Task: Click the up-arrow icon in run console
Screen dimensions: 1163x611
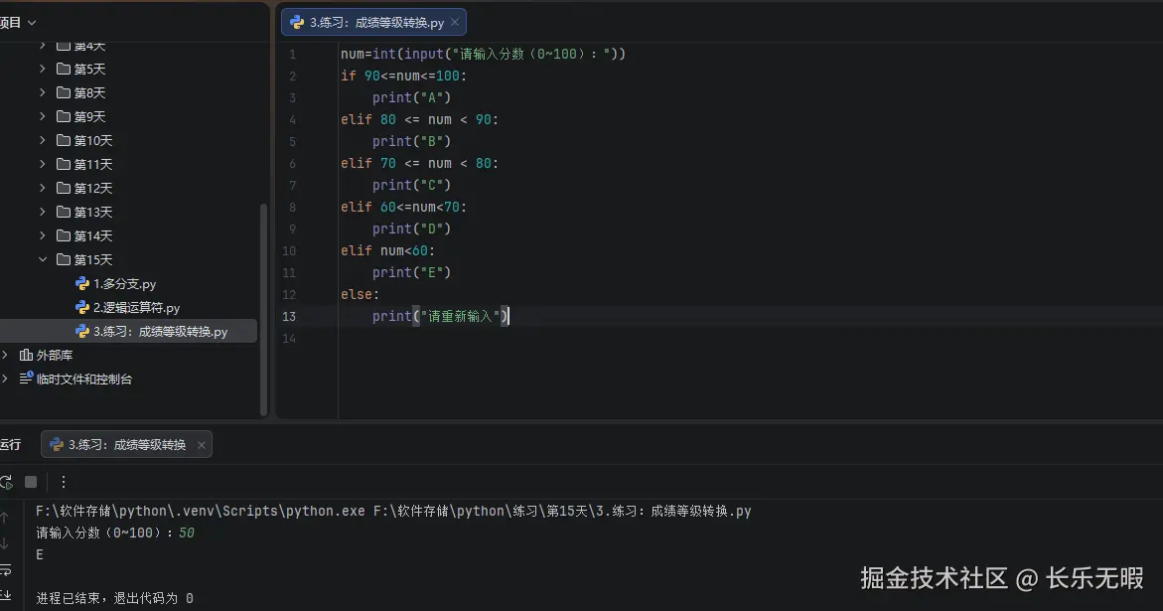Action: 4,517
